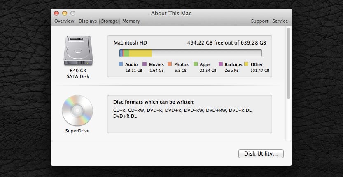Switch to the Overview tab

pos(64,21)
